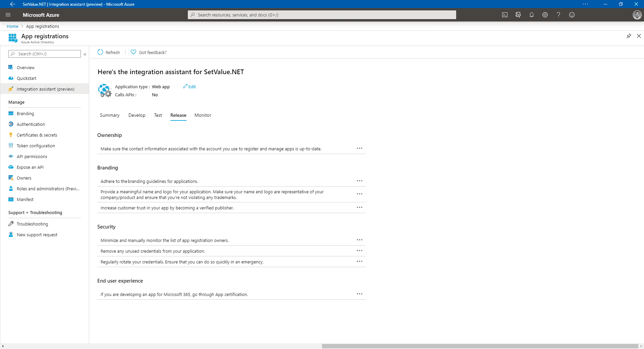Viewport: 644px width, 349px height.
Task: Switch to the Test tab
Action: point(158,115)
